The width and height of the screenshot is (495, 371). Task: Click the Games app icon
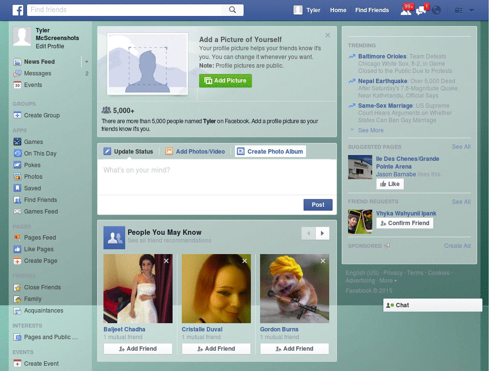[x=17, y=142]
